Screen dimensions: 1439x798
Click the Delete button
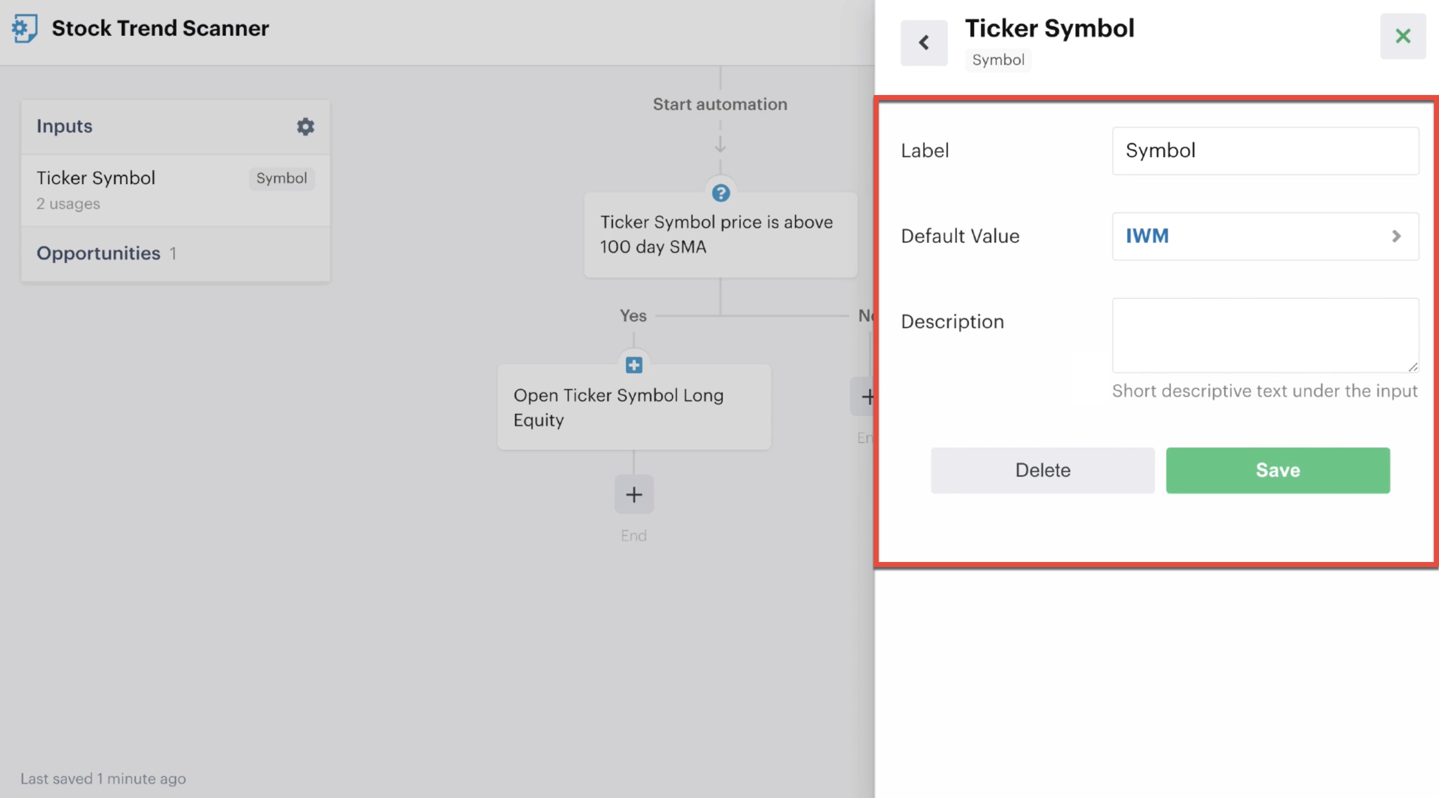(x=1042, y=470)
